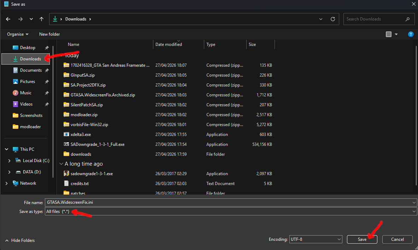The image size is (418, 250).
Task: Open the File name history dropdown arrow
Action: 414,203
